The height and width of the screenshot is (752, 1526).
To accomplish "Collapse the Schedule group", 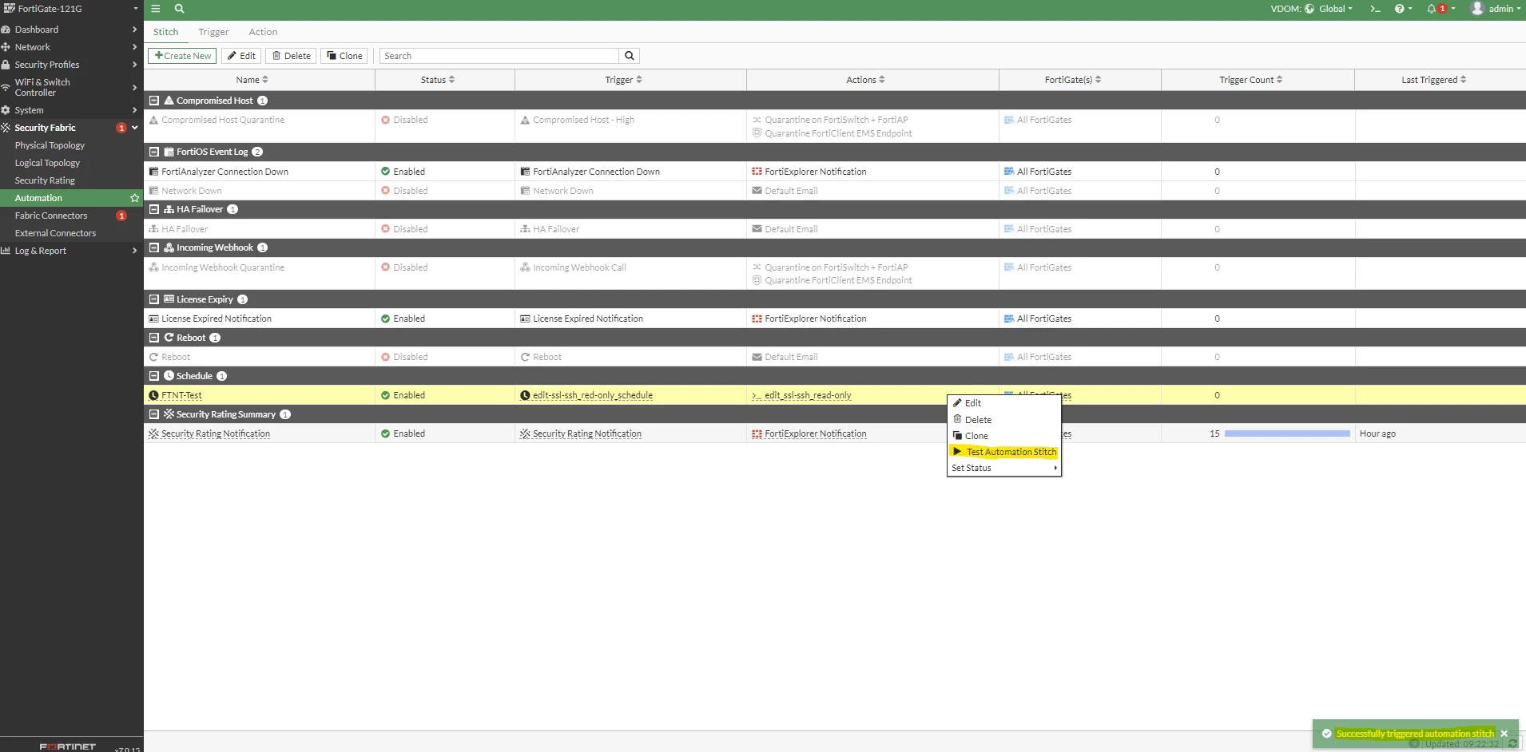I will (154, 376).
